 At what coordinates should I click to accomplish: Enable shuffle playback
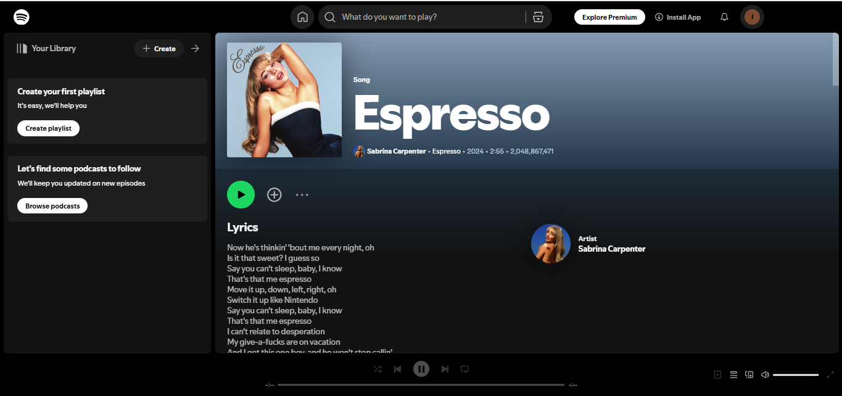(378, 369)
